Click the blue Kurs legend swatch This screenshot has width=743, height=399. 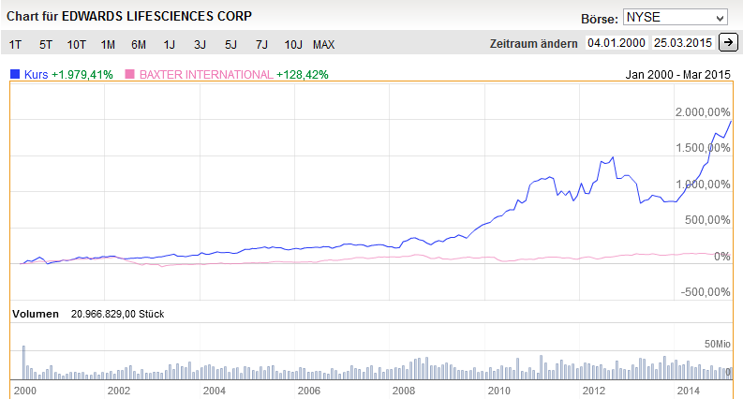14,74
